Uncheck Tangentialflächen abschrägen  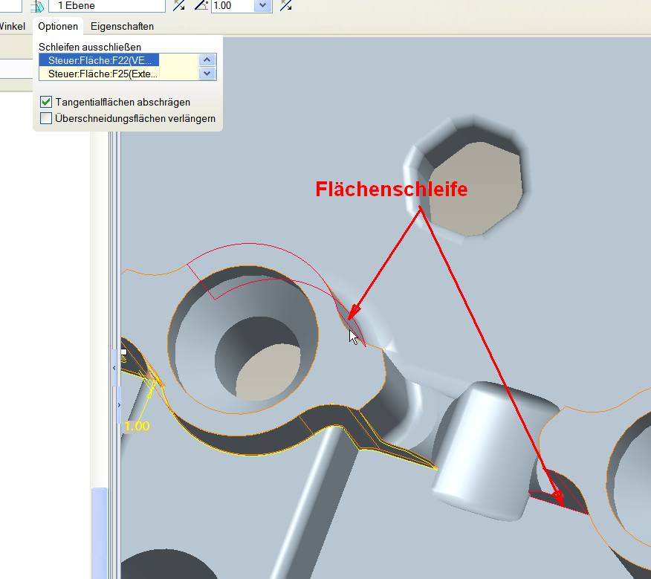pyautogui.click(x=46, y=102)
